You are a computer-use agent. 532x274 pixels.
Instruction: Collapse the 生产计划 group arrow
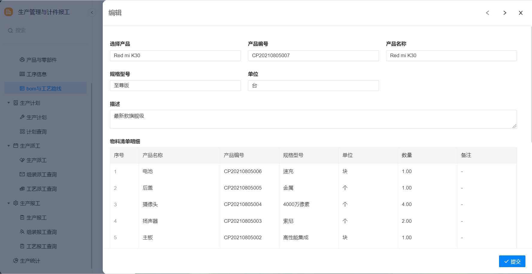tap(9, 103)
